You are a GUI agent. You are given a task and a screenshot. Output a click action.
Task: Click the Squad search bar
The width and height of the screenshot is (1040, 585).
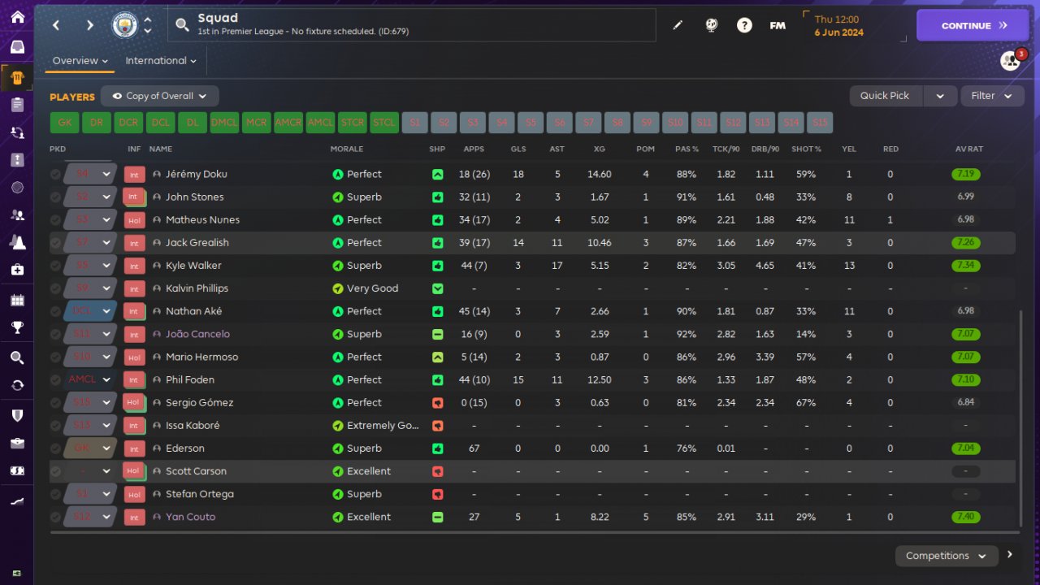[x=412, y=25]
